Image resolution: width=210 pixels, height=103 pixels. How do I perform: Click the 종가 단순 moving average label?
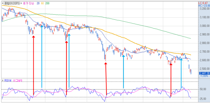(29, 3)
